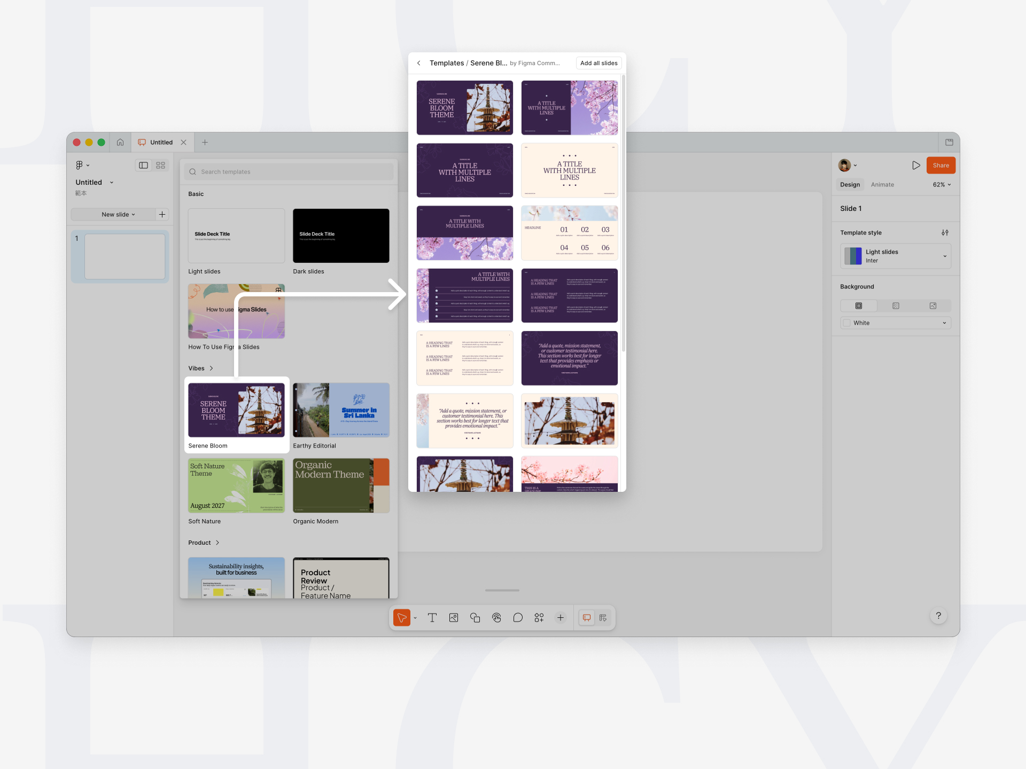Expand the 62% zoom level dropdown
Image resolution: width=1026 pixels, height=769 pixels.
click(942, 185)
